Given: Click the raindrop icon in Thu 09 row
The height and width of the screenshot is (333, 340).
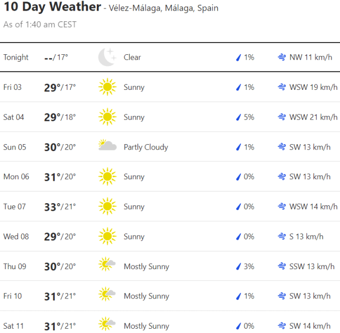Looking at the screenshot, I should [239, 266].
